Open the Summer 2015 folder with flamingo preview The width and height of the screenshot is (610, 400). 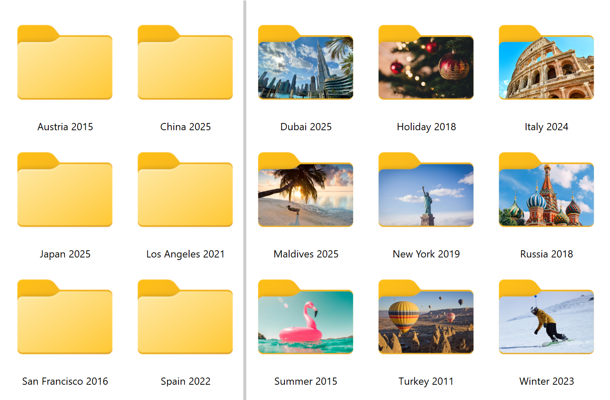coord(305,320)
